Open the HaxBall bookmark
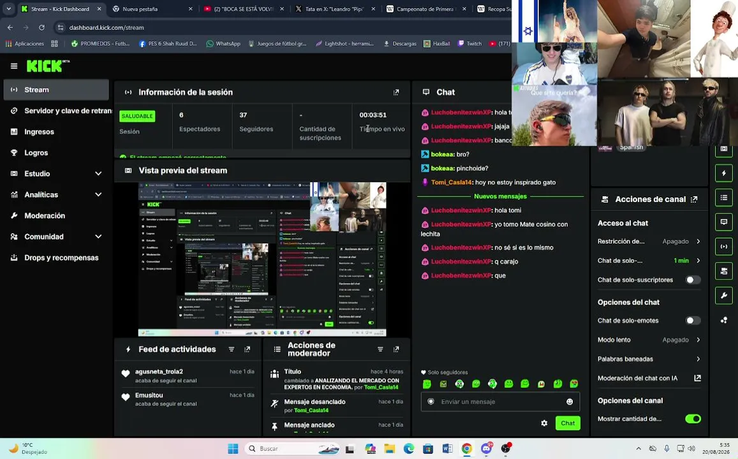738x459 pixels. pos(437,44)
